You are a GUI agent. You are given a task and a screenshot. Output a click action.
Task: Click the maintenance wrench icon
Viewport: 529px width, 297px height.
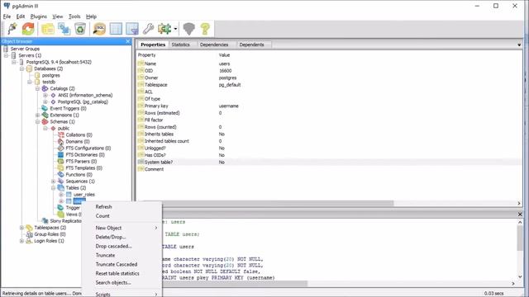tap(148, 29)
